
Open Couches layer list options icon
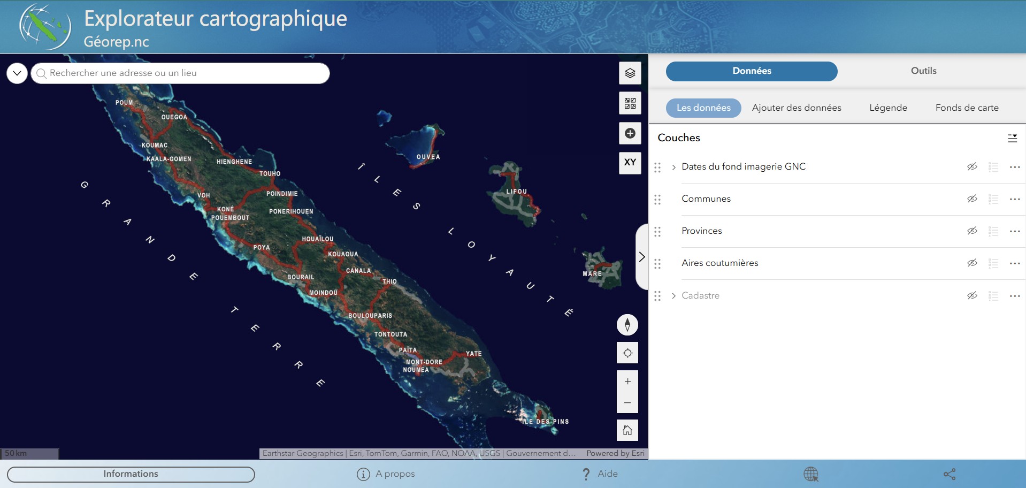coord(1012,138)
